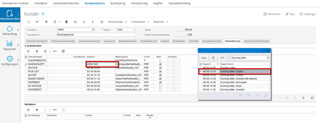Expand the Behandlinger dropdown menu
This screenshot has height=123, width=320.
point(118,22)
